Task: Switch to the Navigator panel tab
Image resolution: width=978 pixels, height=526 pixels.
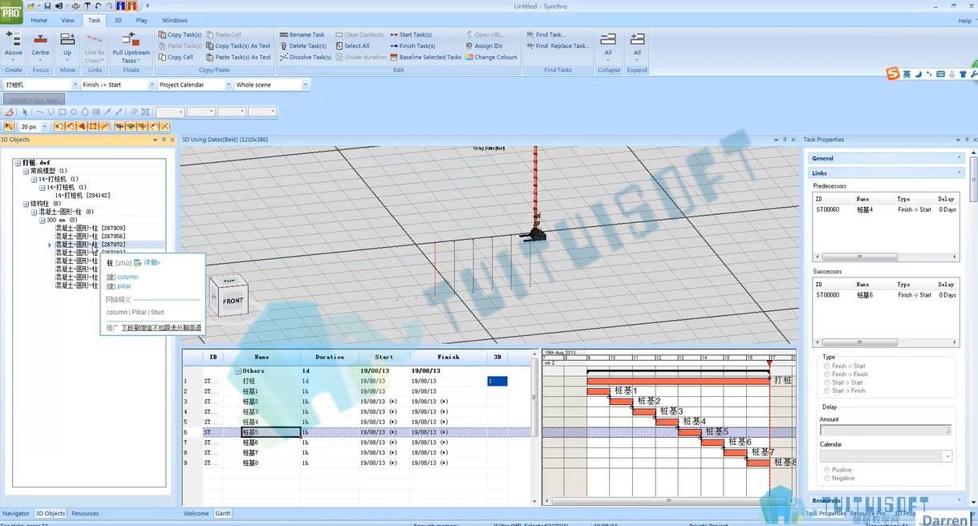Action: tap(16, 513)
